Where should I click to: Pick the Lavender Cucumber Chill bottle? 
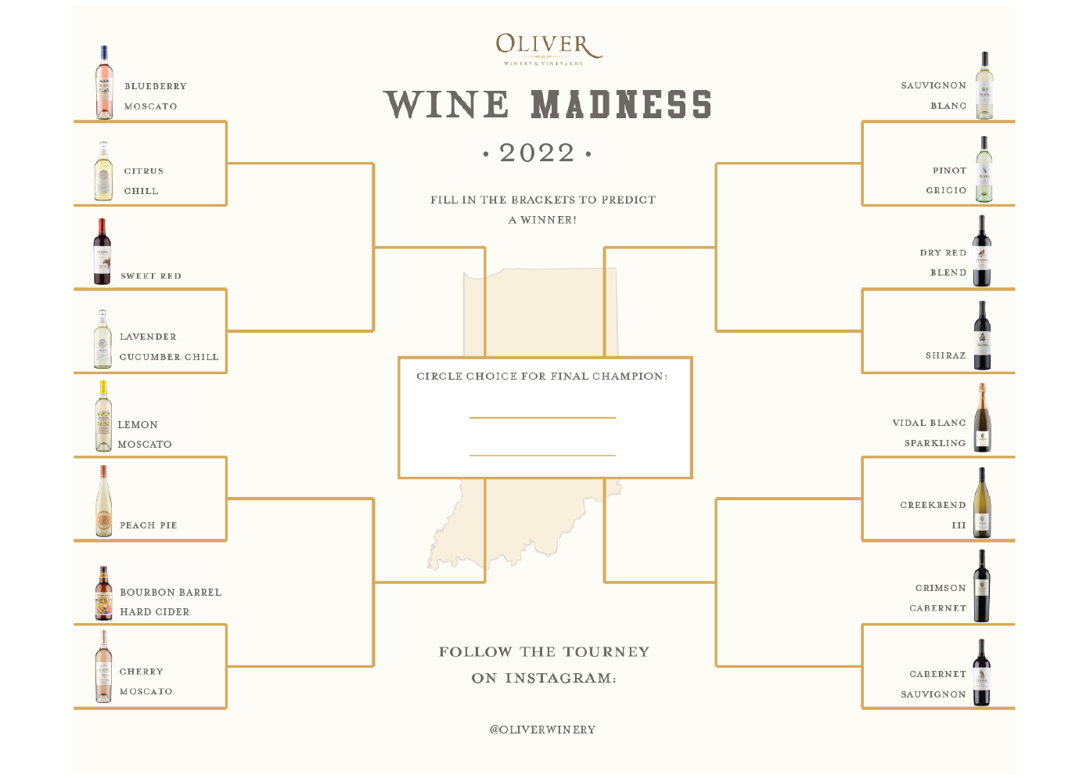pyautogui.click(x=102, y=339)
